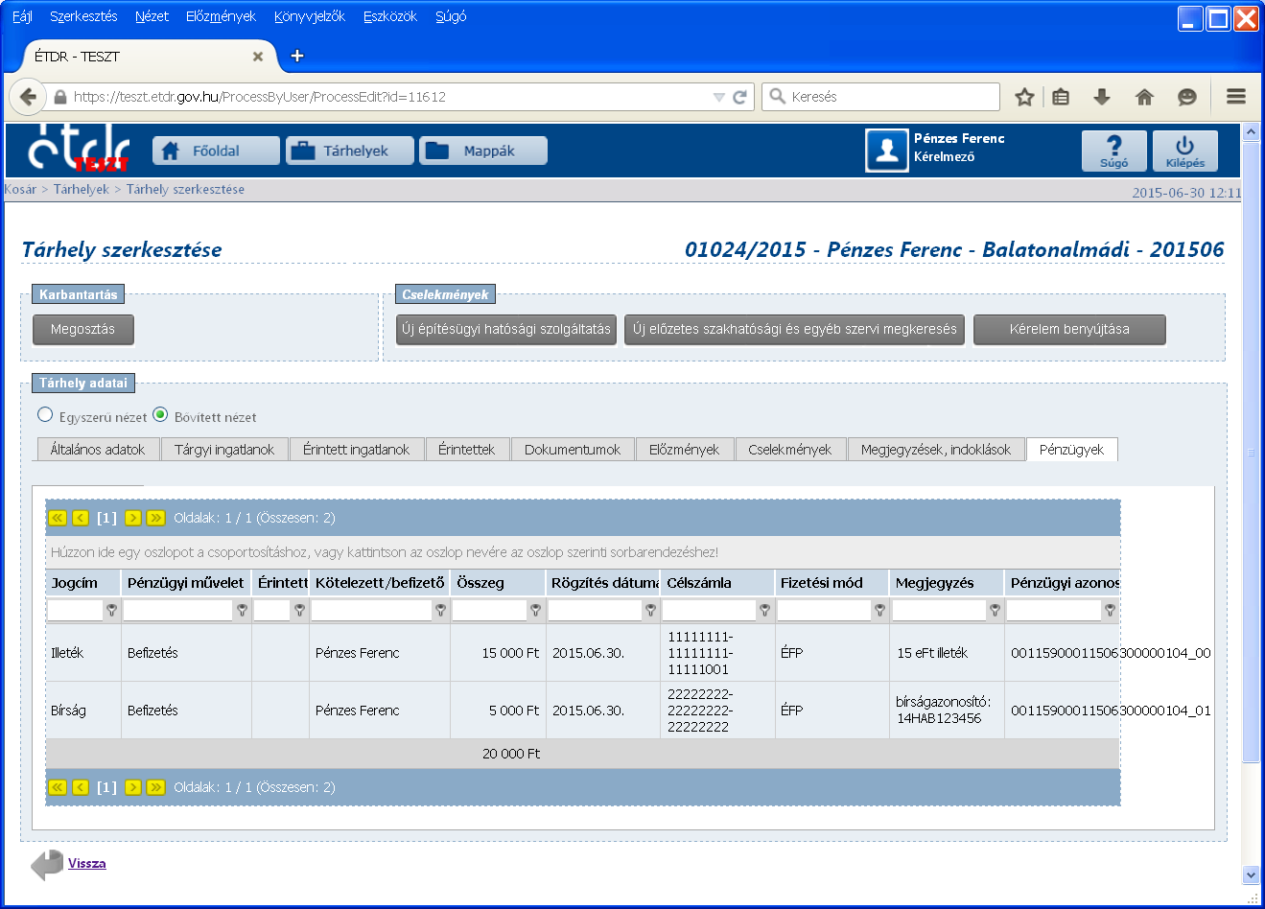
Task: Click the browser home icon
Action: coord(1144,97)
